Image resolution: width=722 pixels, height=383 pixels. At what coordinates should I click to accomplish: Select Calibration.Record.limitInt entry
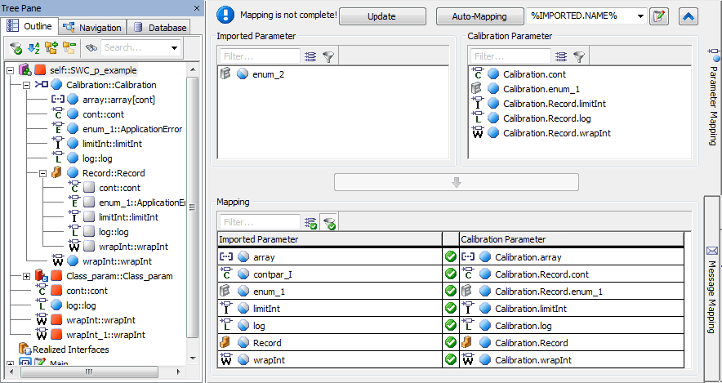tap(555, 104)
